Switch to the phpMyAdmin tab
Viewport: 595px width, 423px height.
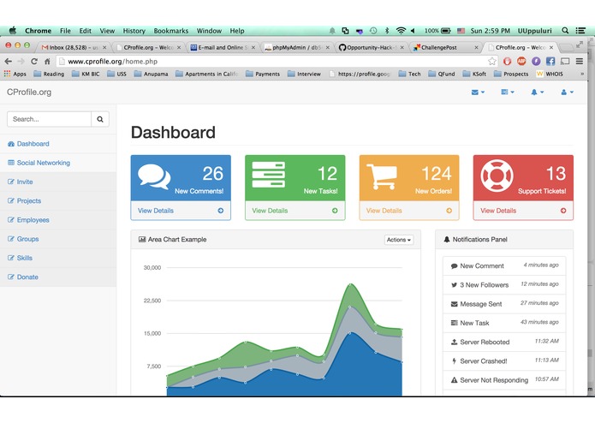[297, 47]
